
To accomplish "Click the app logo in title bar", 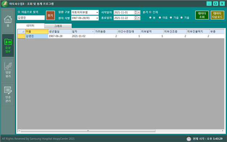I will coord(5,4).
